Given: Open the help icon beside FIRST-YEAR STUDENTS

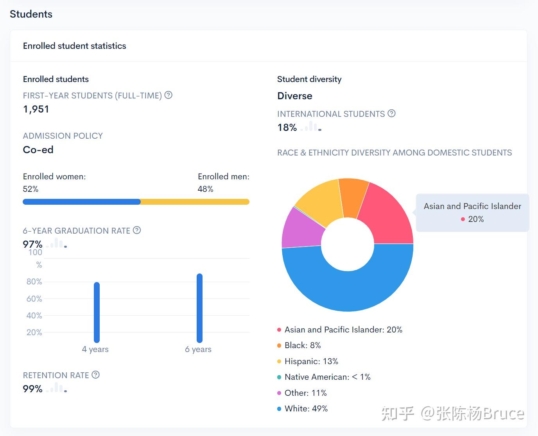Looking at the screenshot, I should click(168, 95).
